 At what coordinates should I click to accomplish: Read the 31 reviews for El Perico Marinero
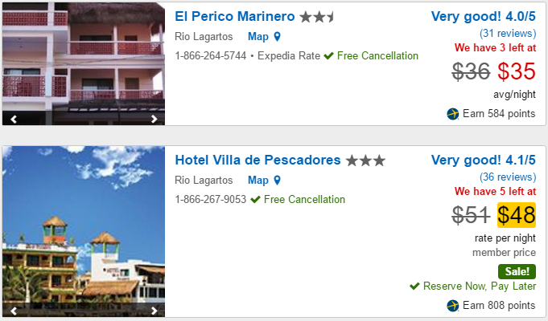[x=507, y=33]
